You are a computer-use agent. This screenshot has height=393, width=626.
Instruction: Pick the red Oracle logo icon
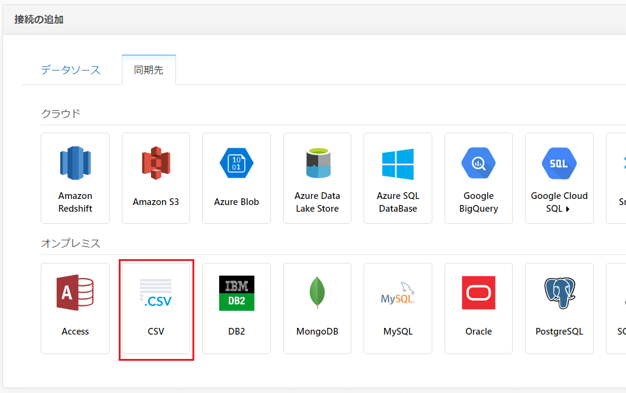479,293
